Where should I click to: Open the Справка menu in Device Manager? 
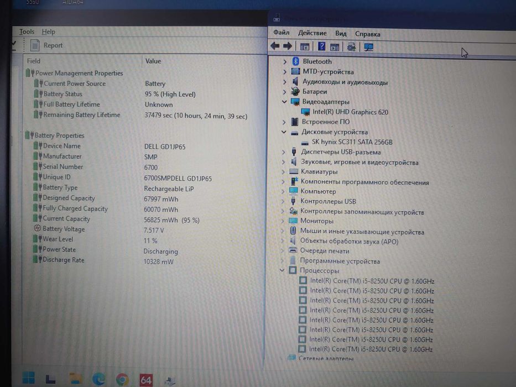click(368, 34)
